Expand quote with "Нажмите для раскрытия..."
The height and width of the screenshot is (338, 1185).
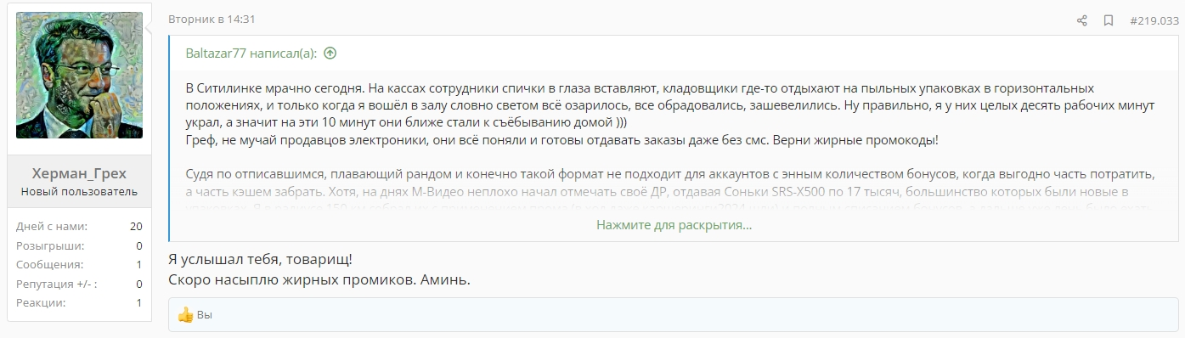tap(674, 225)
